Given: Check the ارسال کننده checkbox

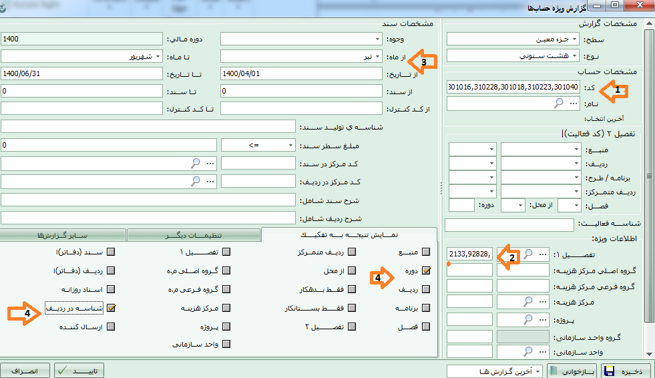Looking at the screenshot, I should 111,327.
